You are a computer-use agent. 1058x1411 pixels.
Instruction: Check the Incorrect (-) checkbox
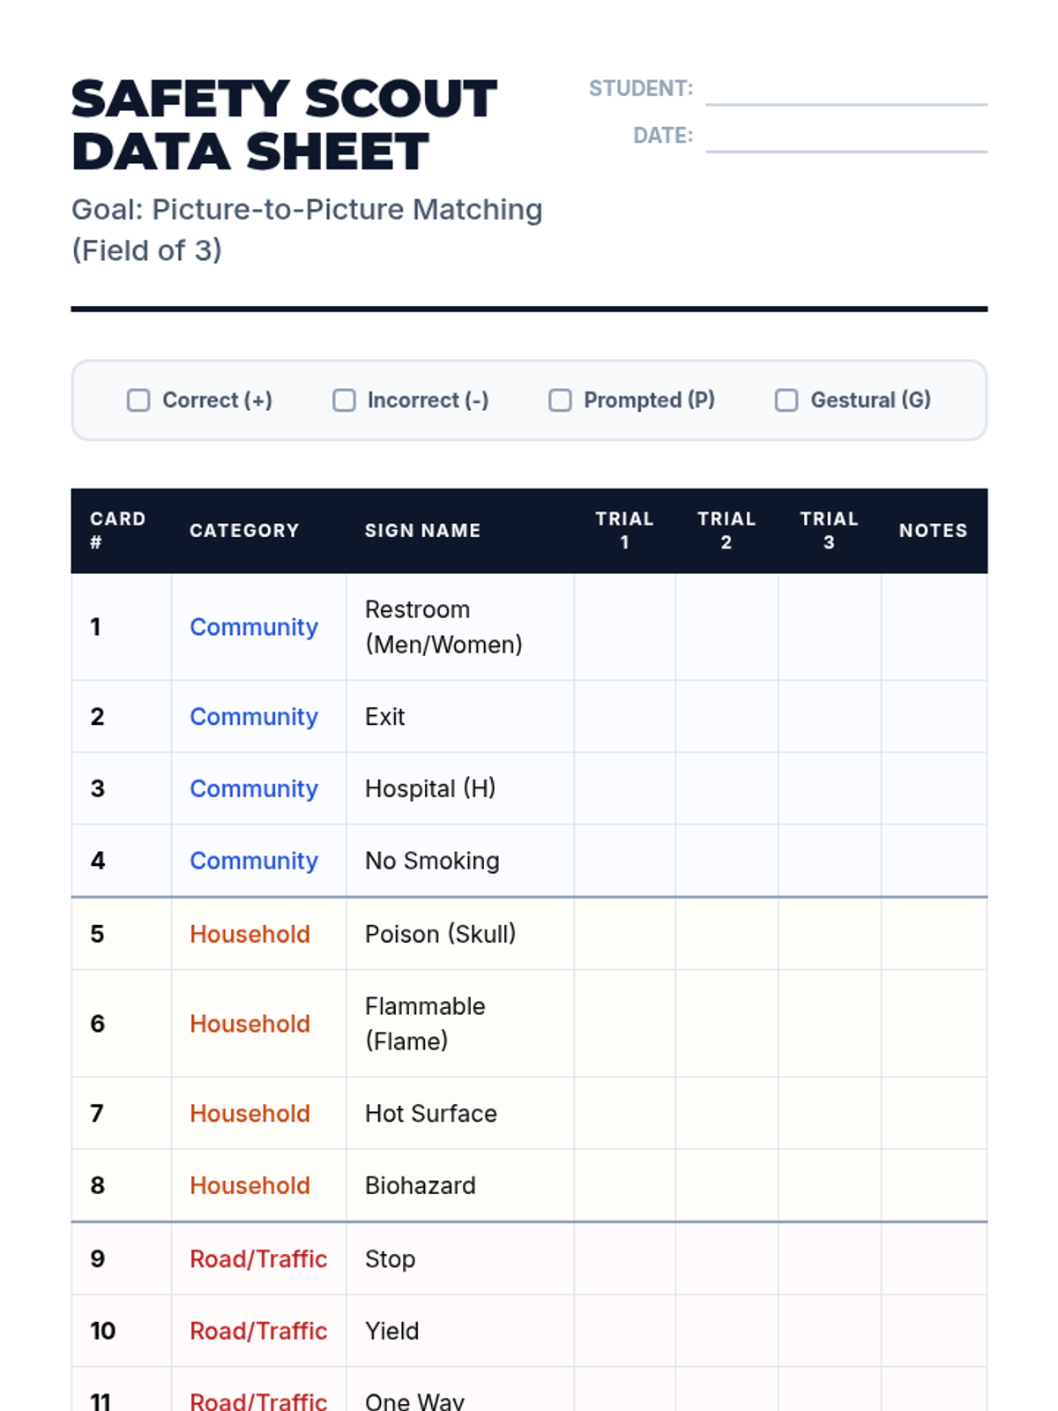pyautogui.click(x=344, y=400)
